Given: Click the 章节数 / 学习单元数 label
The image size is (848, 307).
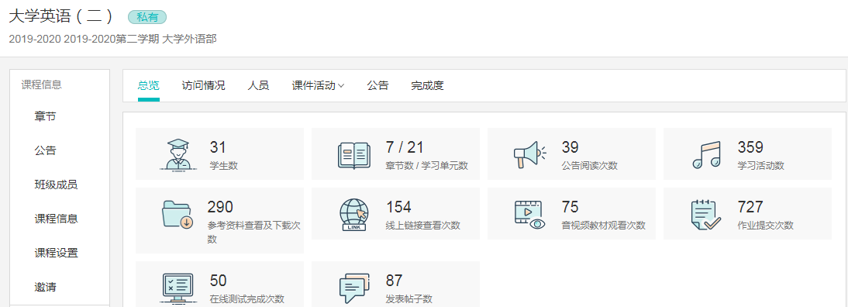Looking at the screenshot, I should coord(426,165).
